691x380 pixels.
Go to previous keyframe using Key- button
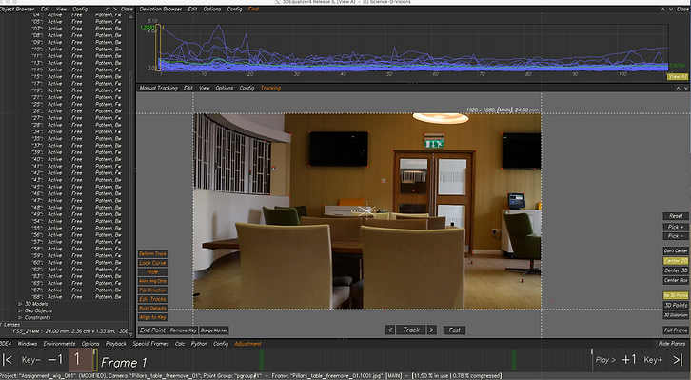tap(30, 360)
